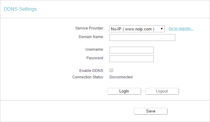Click the greyed-out Logout button
The width and height of the screenshot is (210, 122).
pyautogui.click(x=162, y=91)
